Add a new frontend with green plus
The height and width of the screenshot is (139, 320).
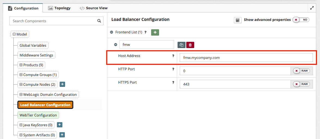(x=155, y=32)
